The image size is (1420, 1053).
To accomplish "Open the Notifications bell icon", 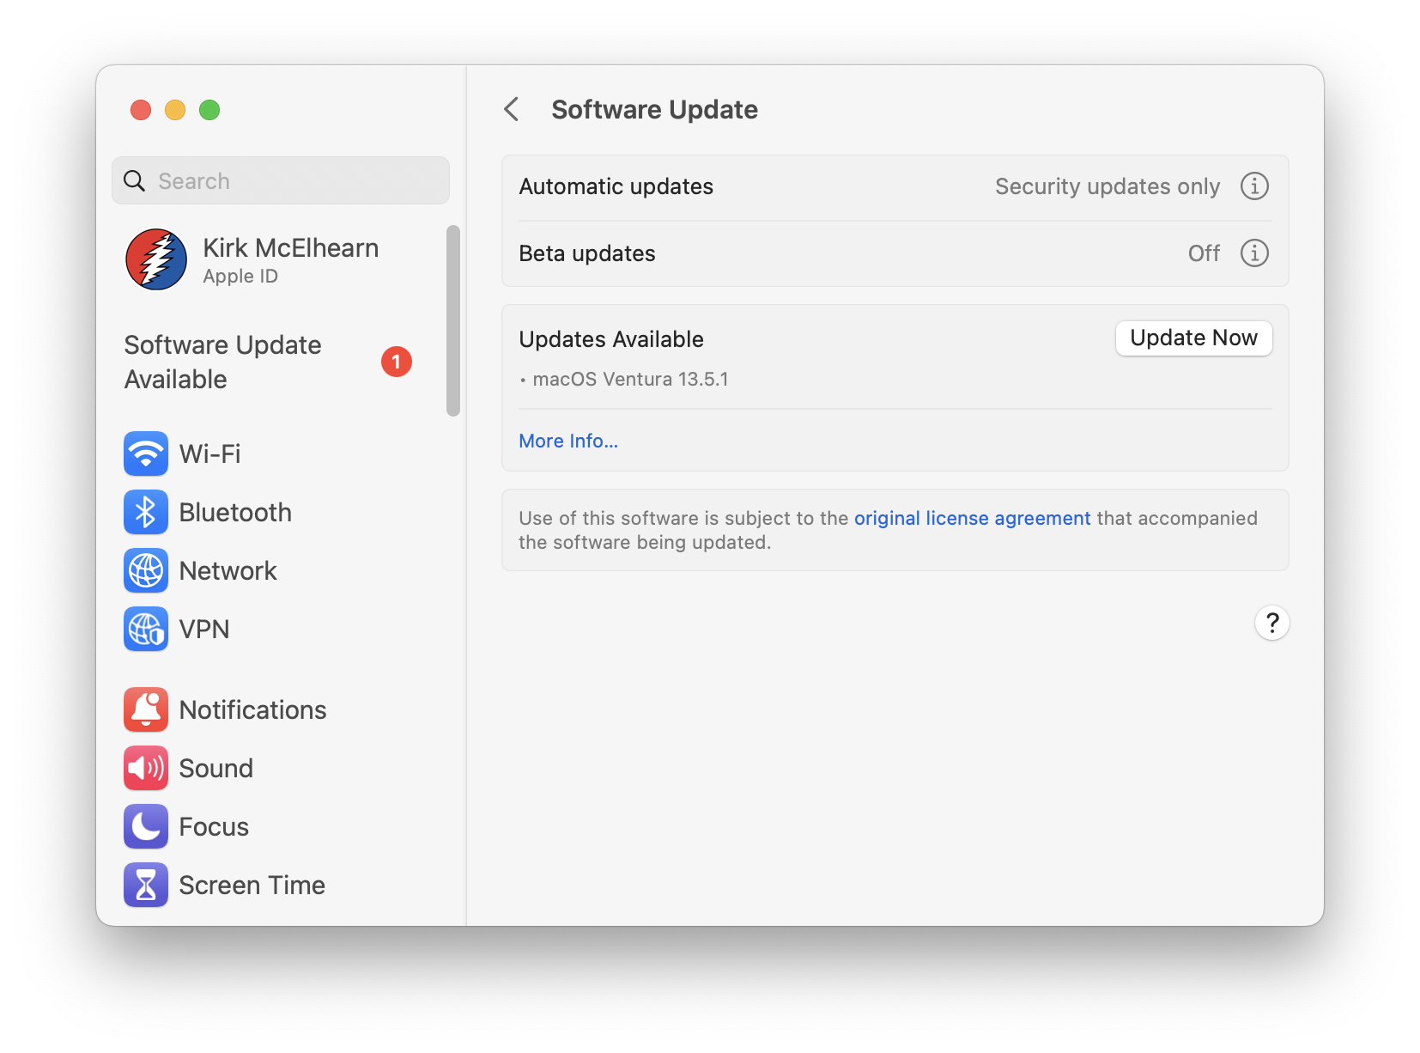I will coord(146,709).
